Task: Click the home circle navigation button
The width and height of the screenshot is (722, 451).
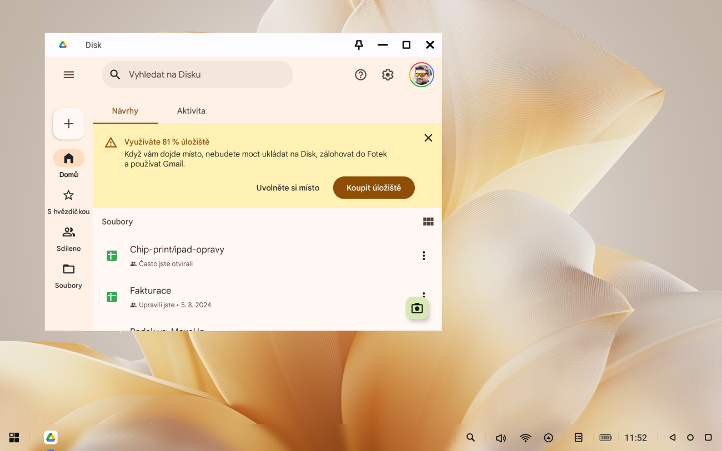Action: coord(690,438)
